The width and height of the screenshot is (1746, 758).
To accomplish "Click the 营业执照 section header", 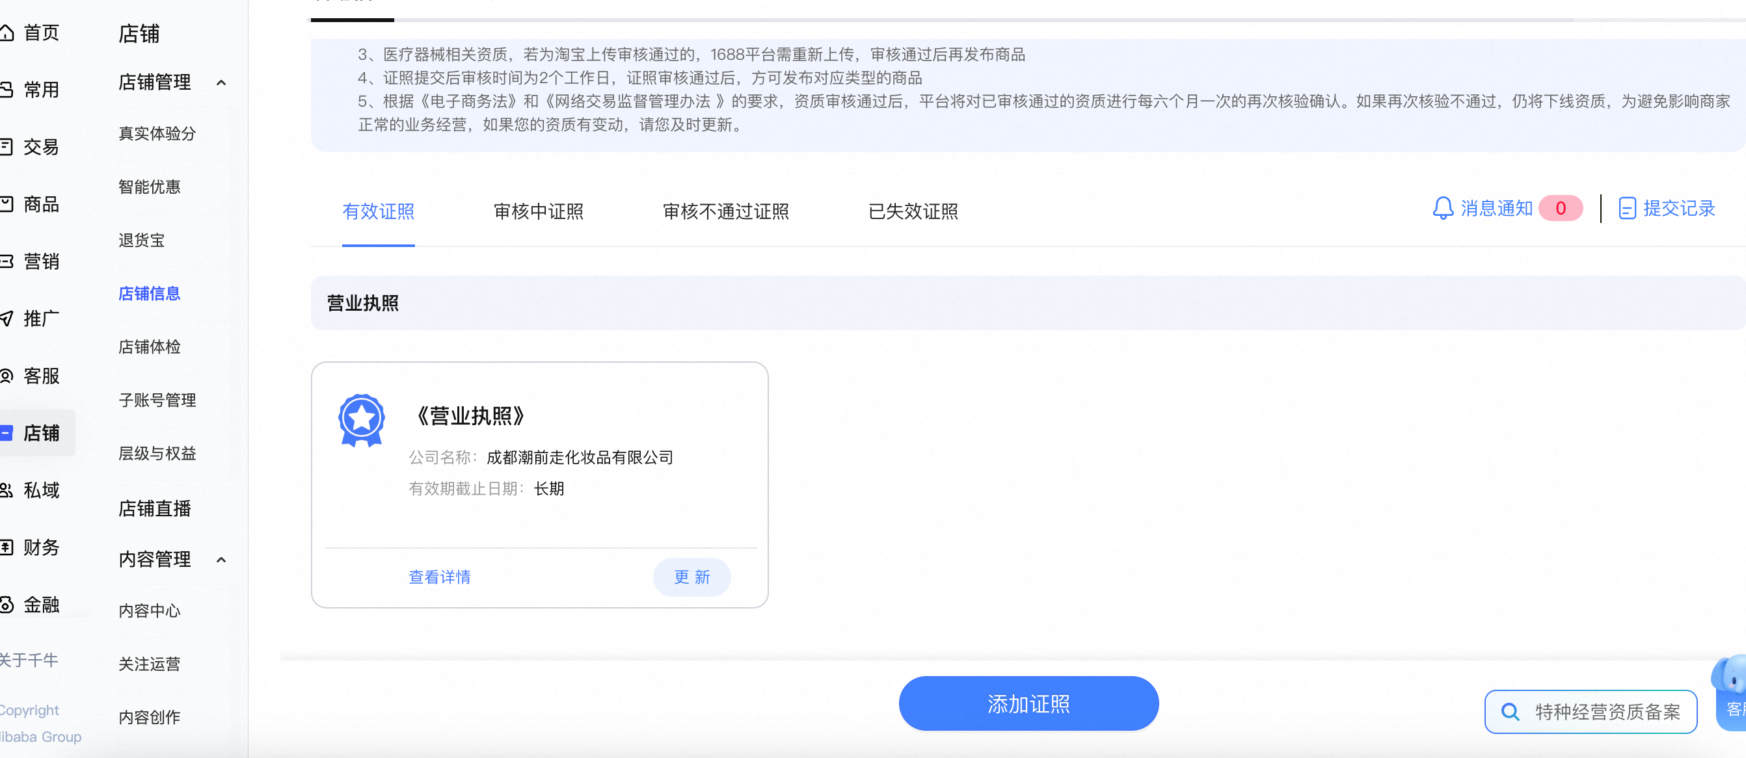I will coord(1028,303).
